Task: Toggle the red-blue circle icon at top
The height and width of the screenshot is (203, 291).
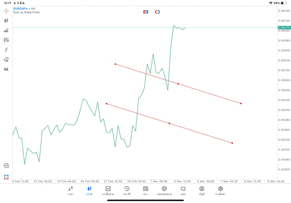Action: pyautogui.click(x=157, y=12)
